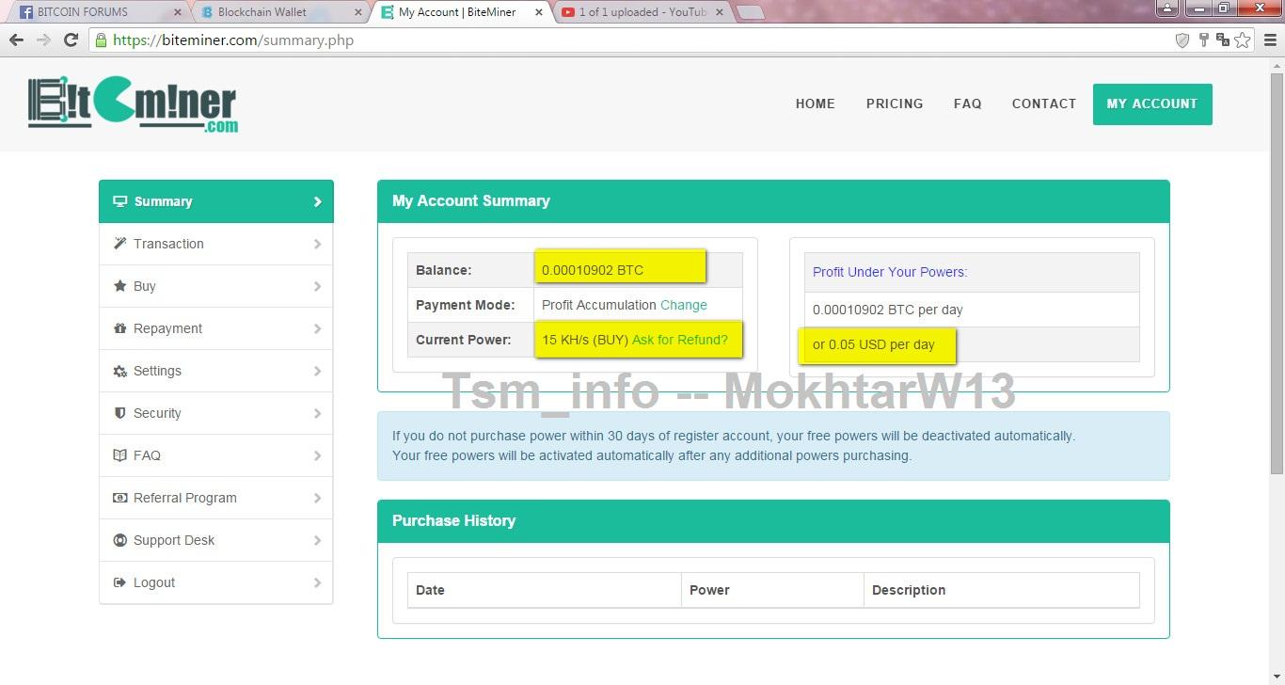This screenshot has height=685, width=1285.
Task: Open Referral Program in sidebar
Action: (216, 498)
